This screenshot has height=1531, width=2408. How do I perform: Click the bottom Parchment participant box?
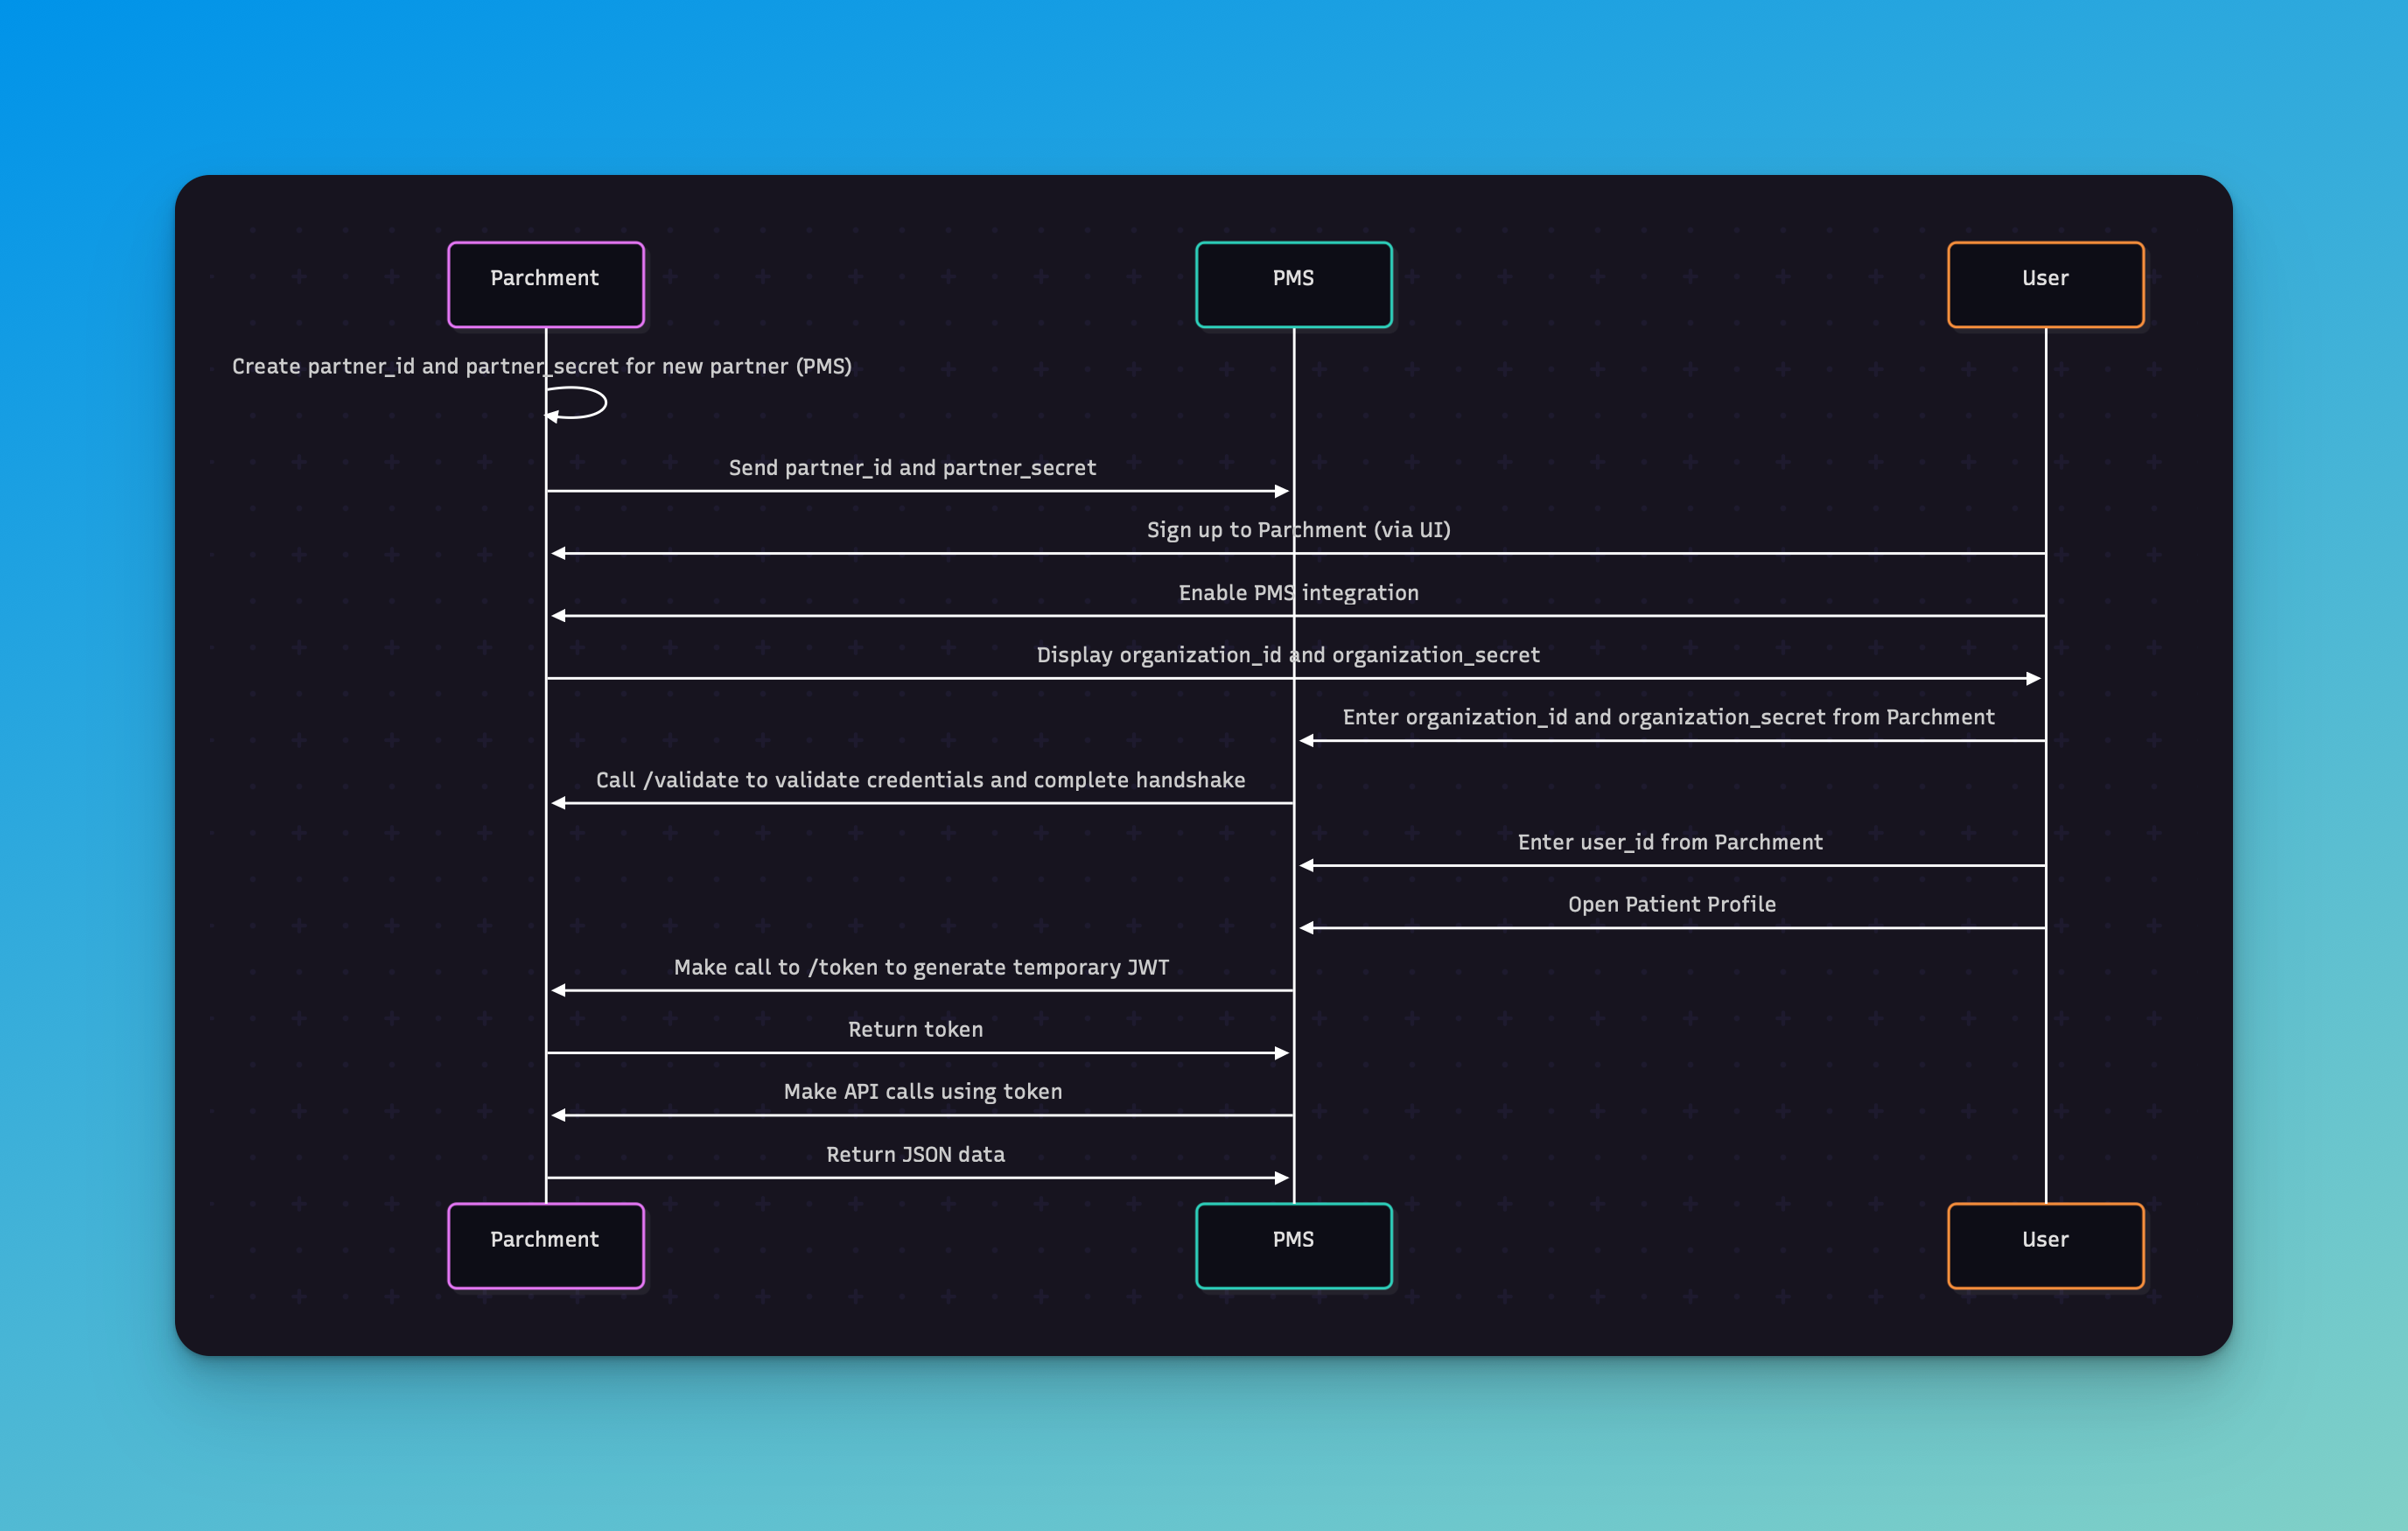545,1245
